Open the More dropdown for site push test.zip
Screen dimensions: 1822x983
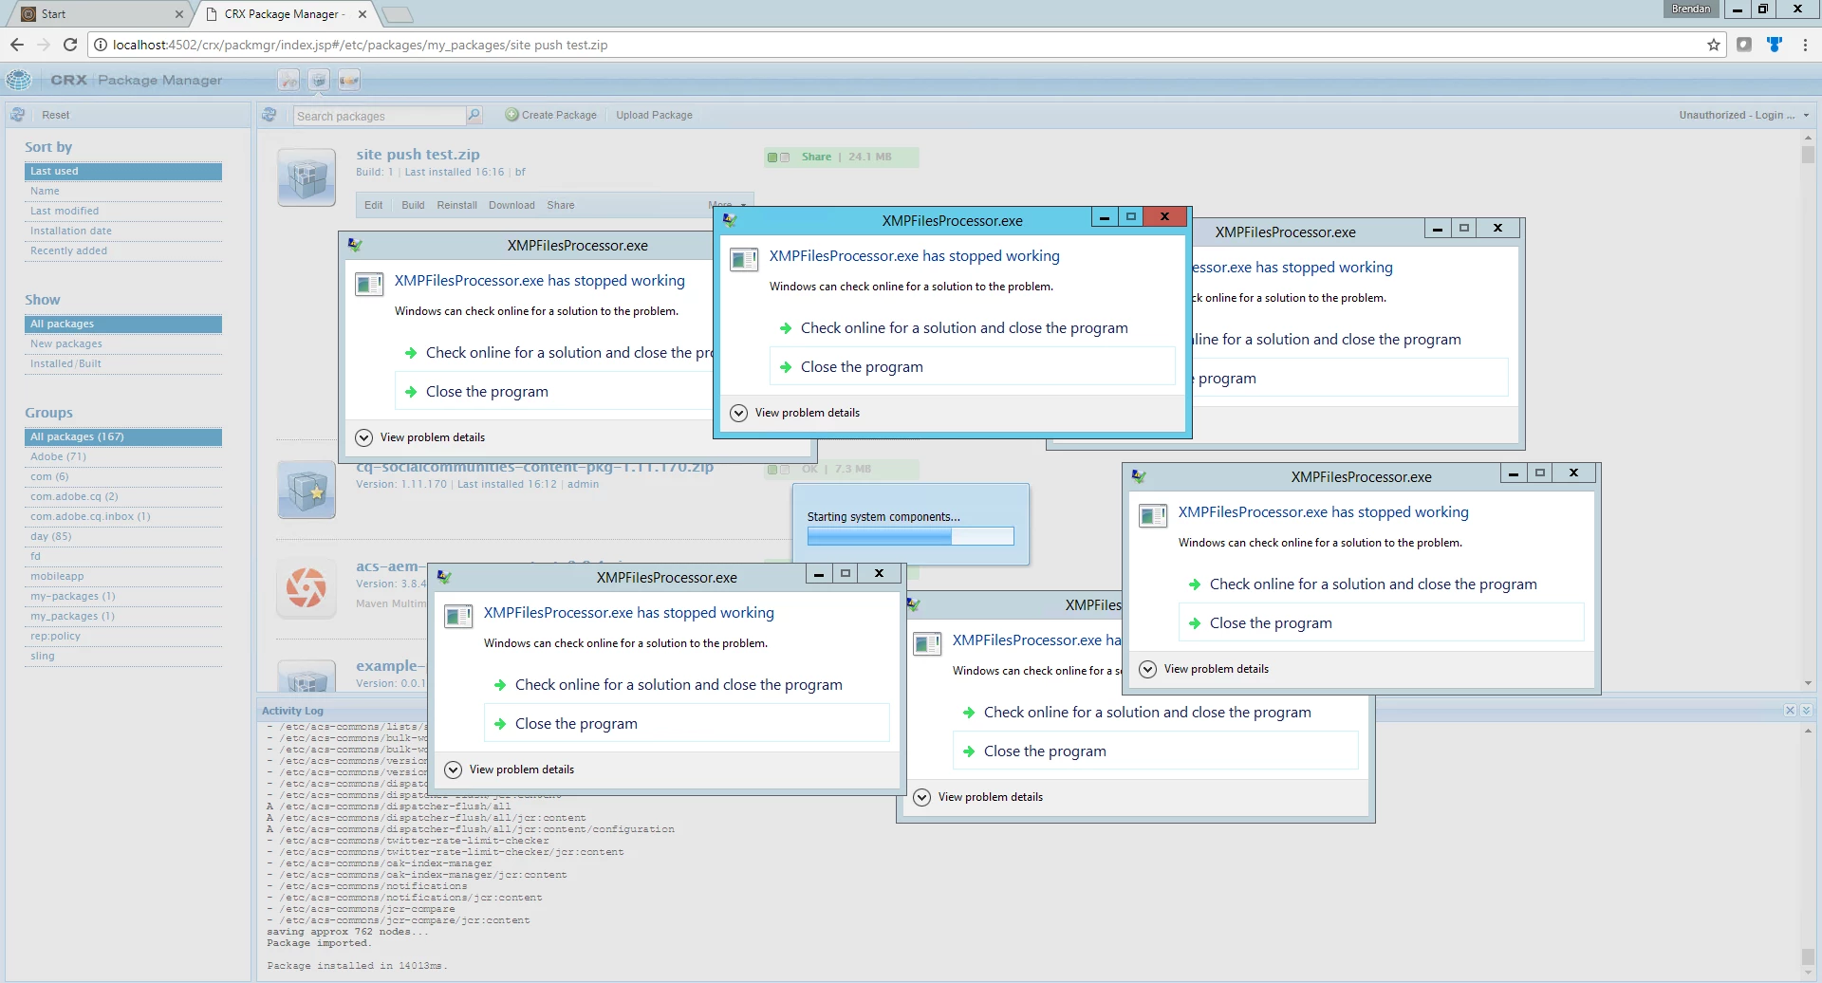pos(727,205)
